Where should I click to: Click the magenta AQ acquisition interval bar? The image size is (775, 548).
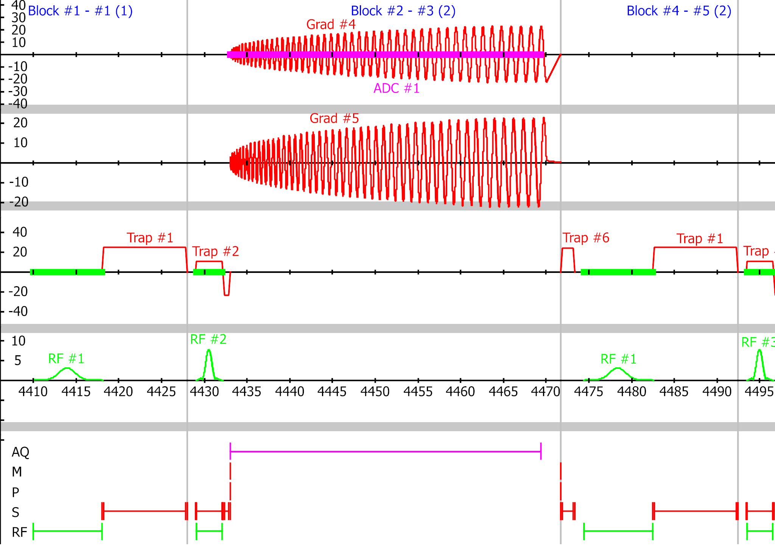pos(386,451)
